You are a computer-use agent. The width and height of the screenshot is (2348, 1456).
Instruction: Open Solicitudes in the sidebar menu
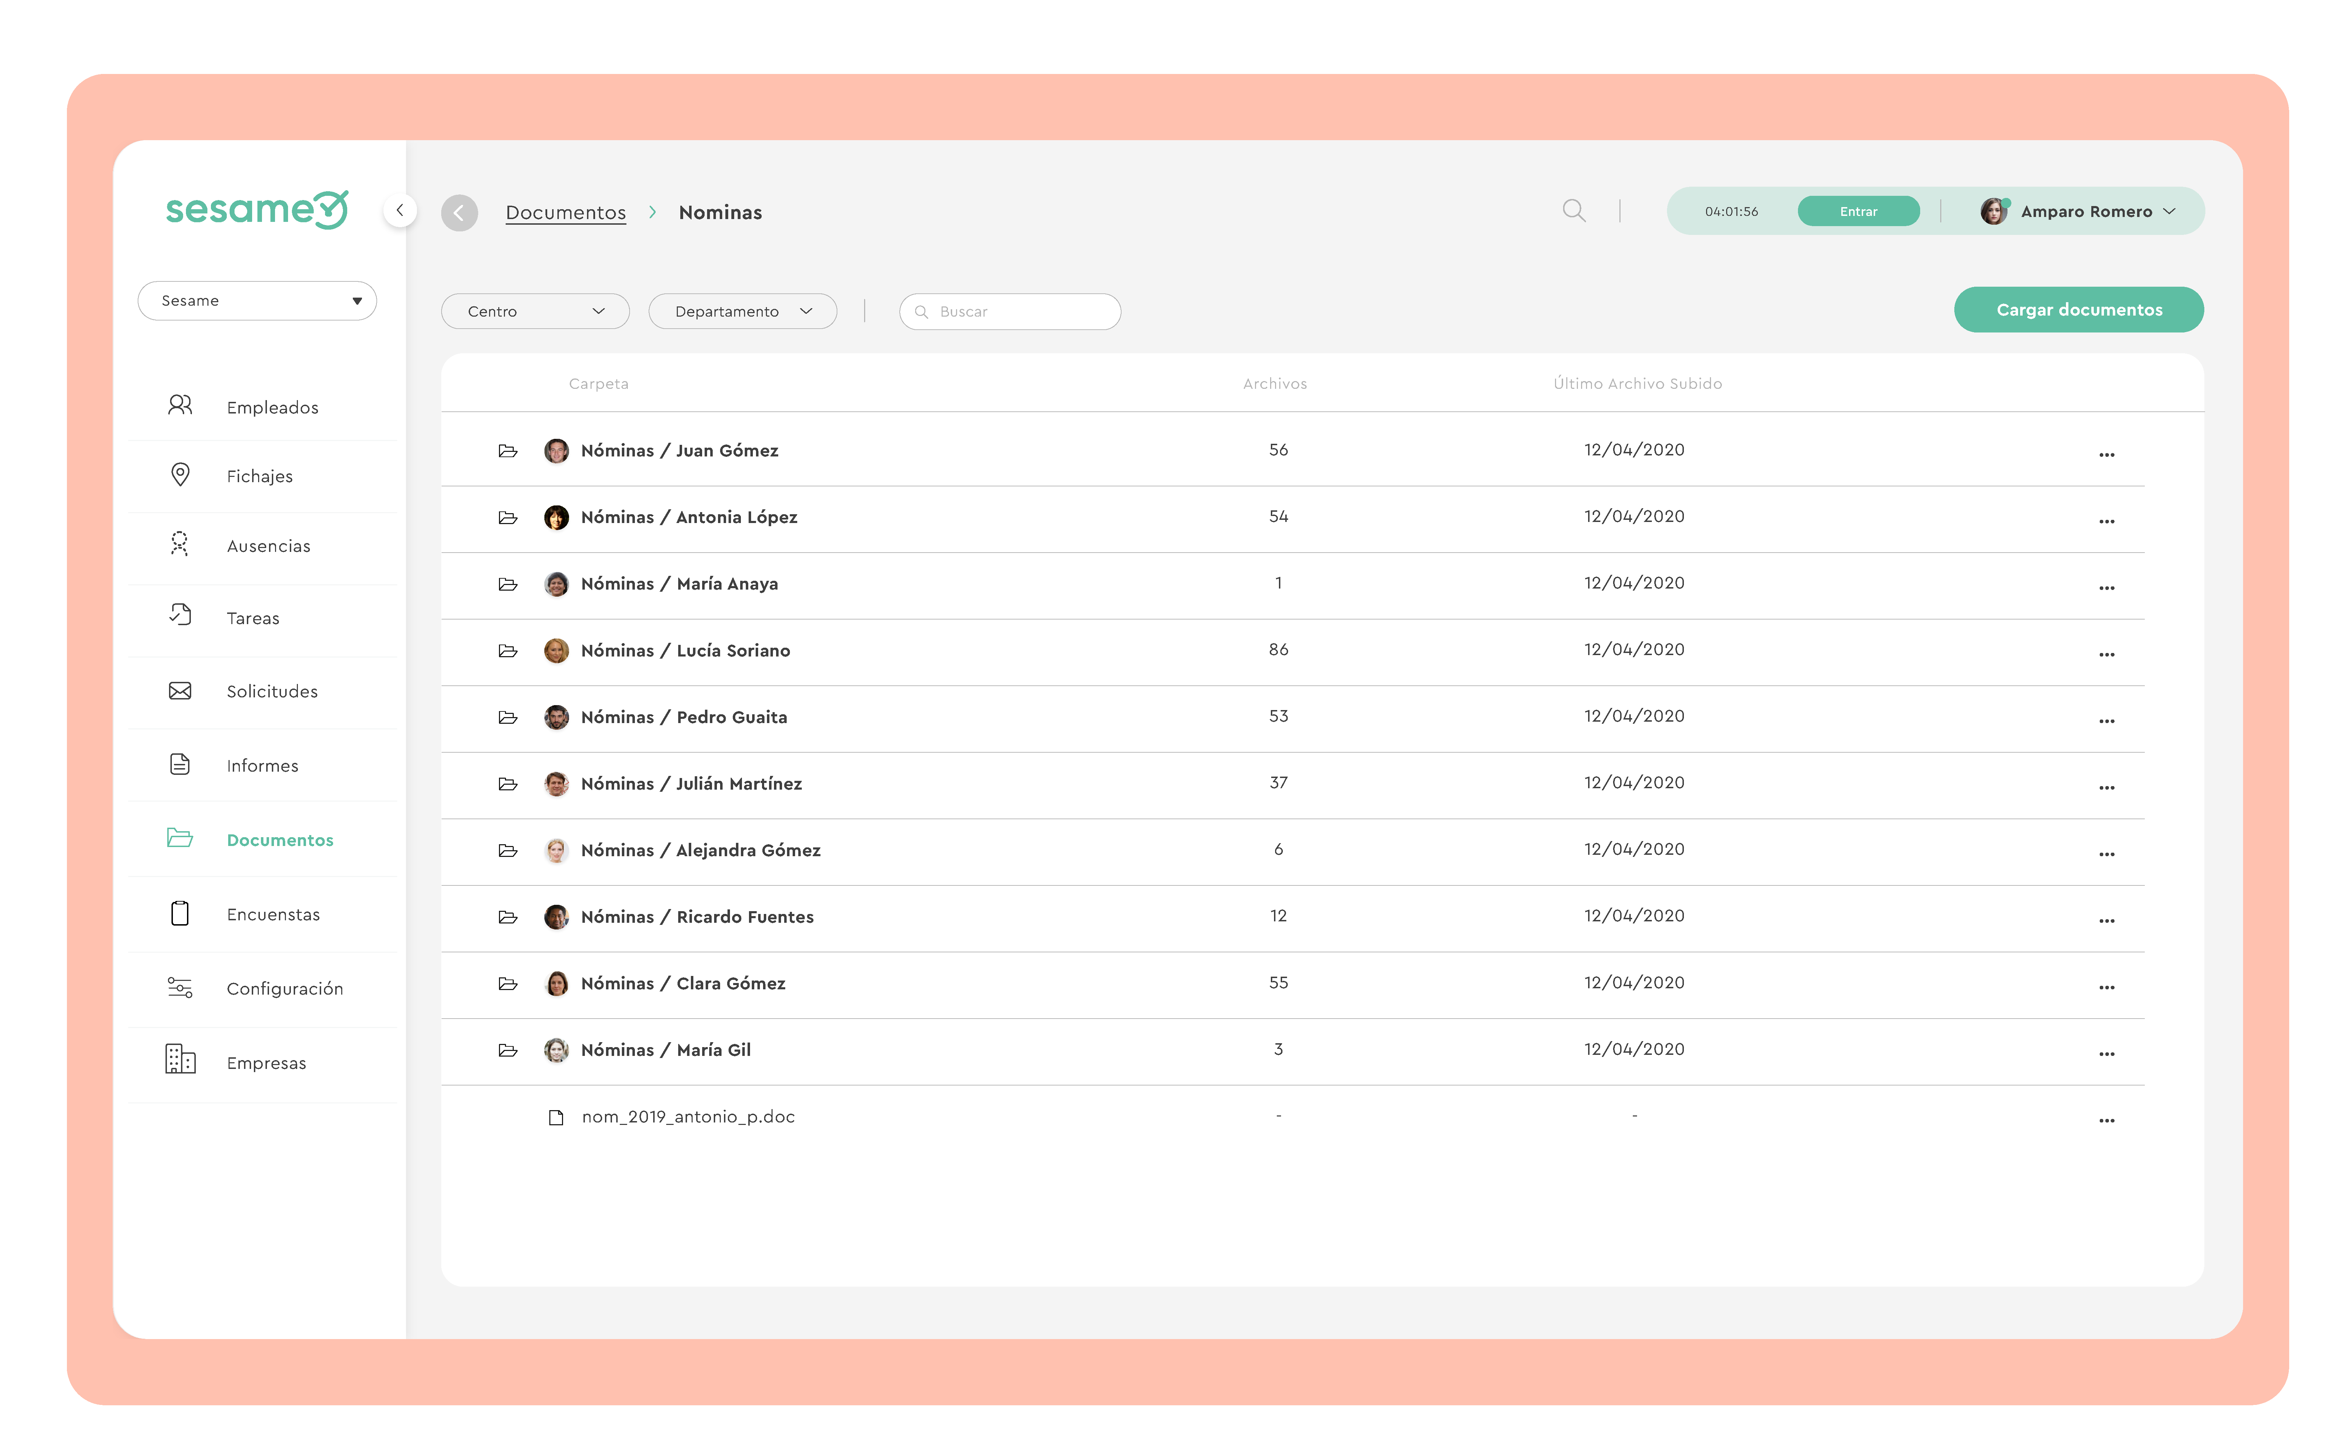(x=273, y=691)
